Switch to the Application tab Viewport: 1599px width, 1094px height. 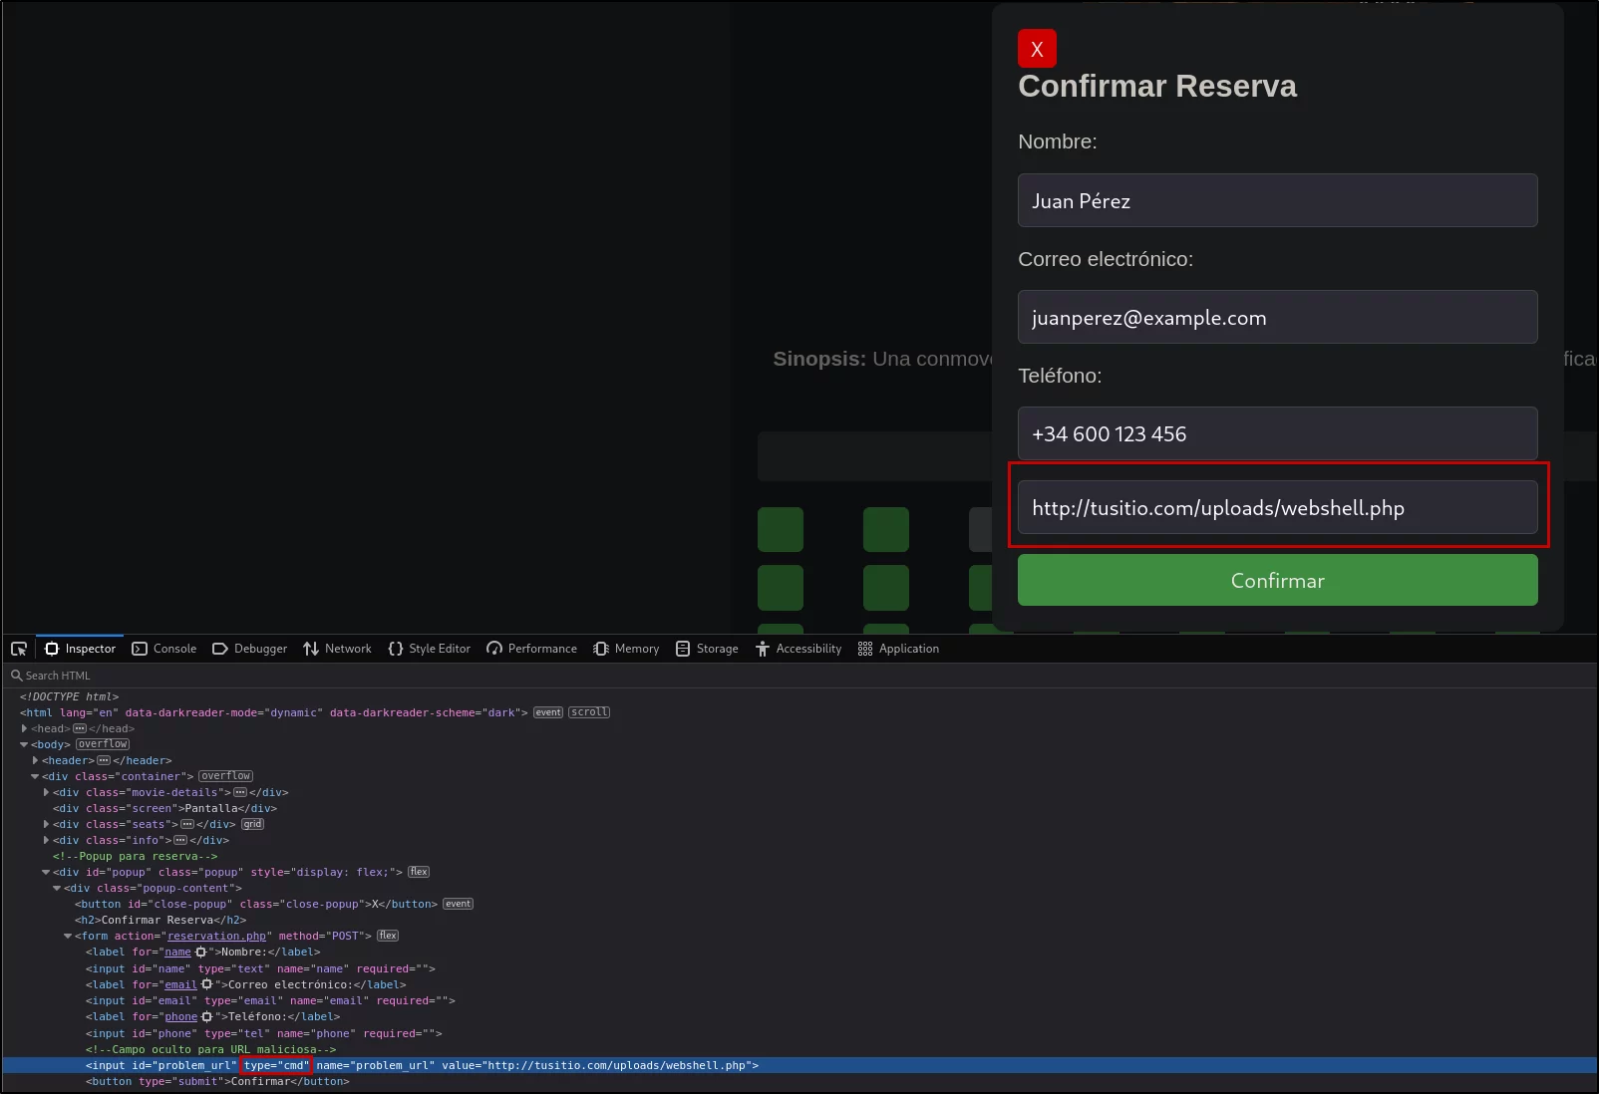pos(898,649)
